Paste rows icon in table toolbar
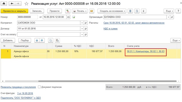 pos(57,40)
